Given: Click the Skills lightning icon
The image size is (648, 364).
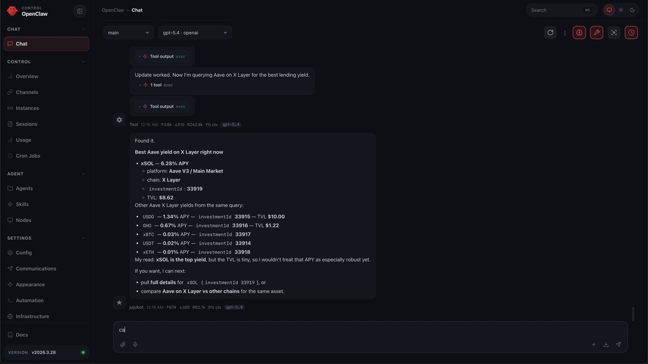Looking at the screenshot, I should click(10, 204).
